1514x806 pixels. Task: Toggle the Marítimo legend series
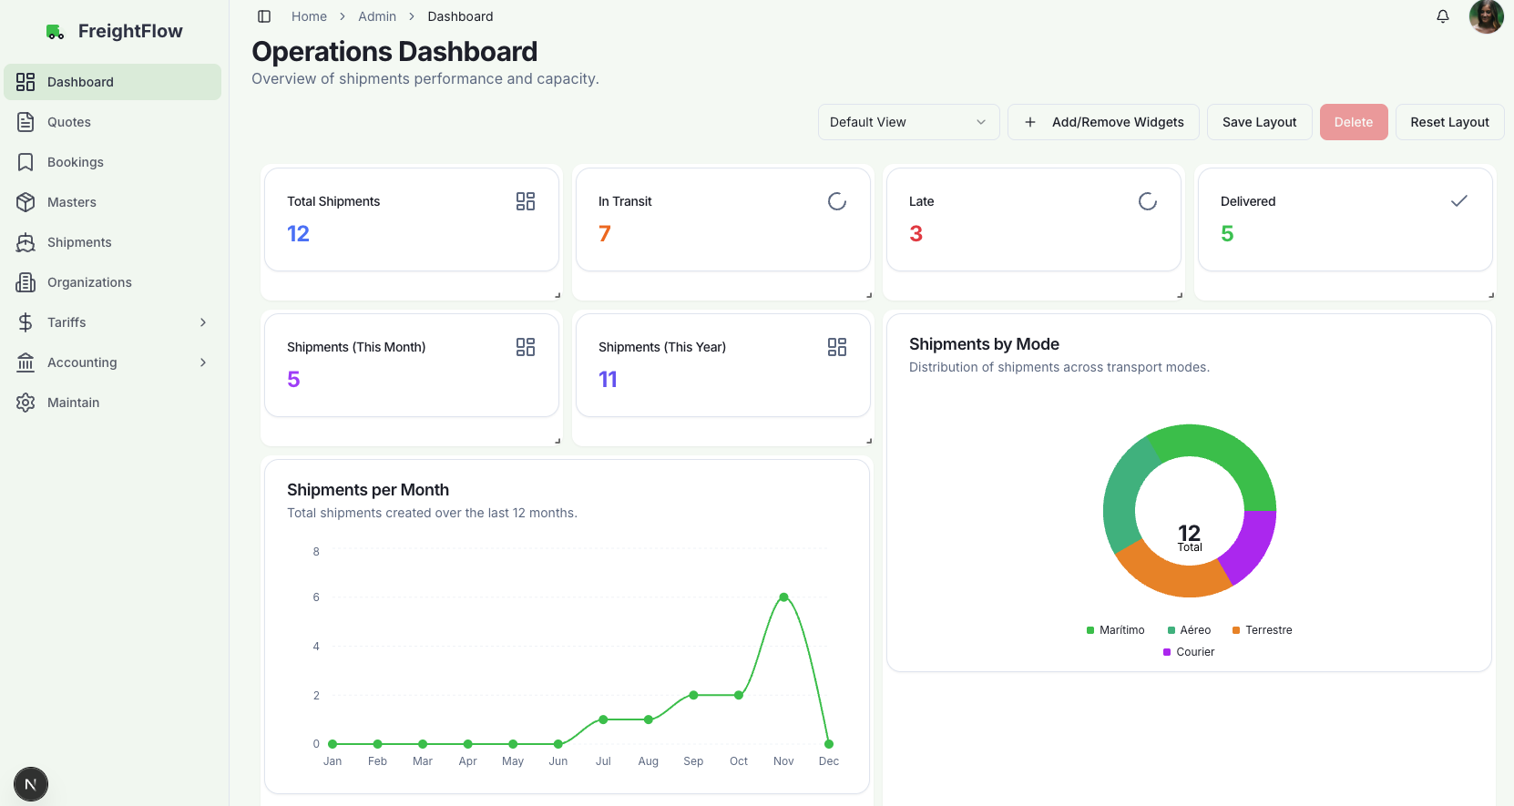click(1115, 630)
